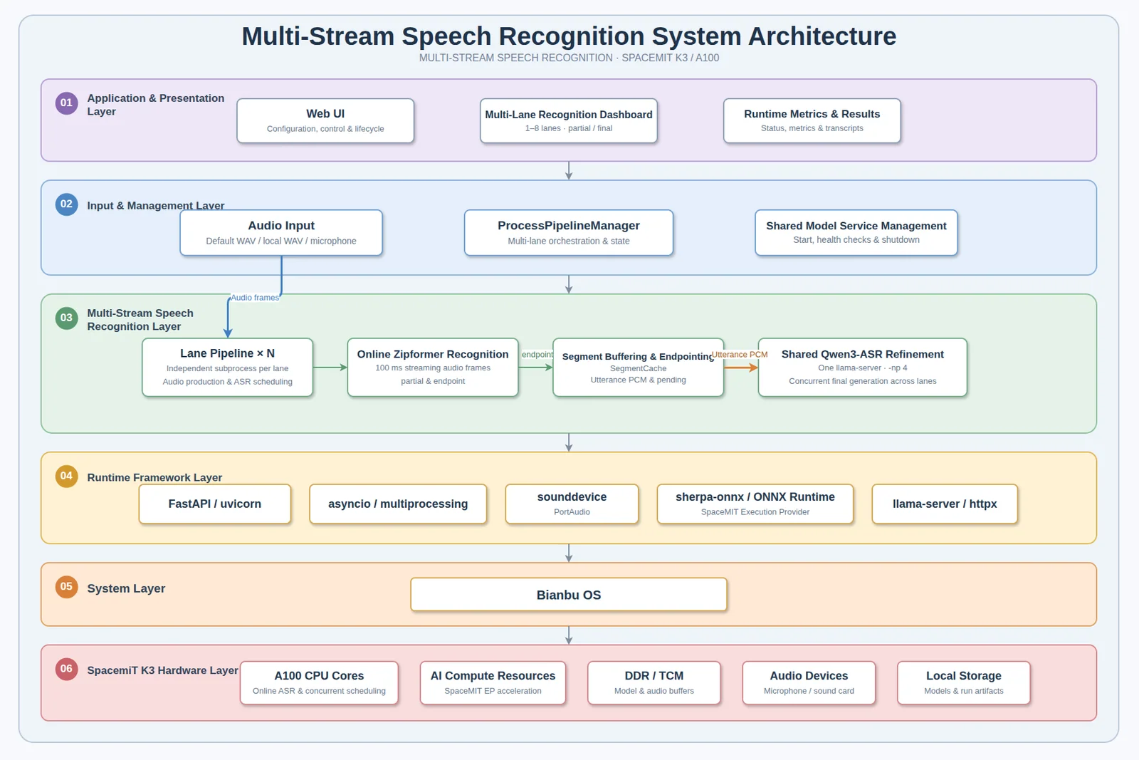1139x760 pixels.
Task: Select Shared Qwen3-ASR Refinement box
Action: 863,367
